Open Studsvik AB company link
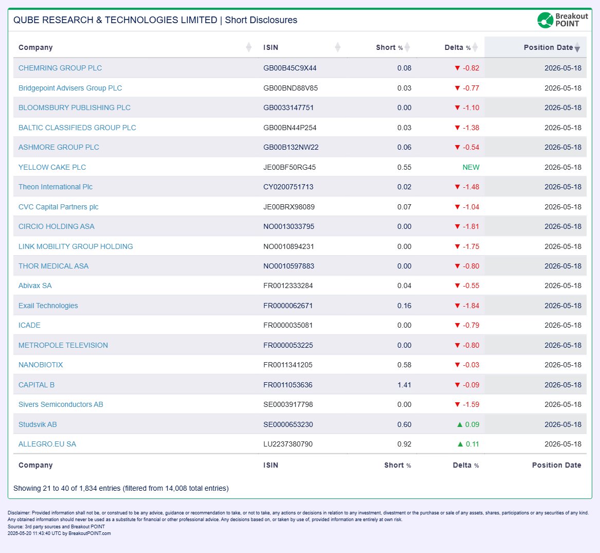 point(38,424)
